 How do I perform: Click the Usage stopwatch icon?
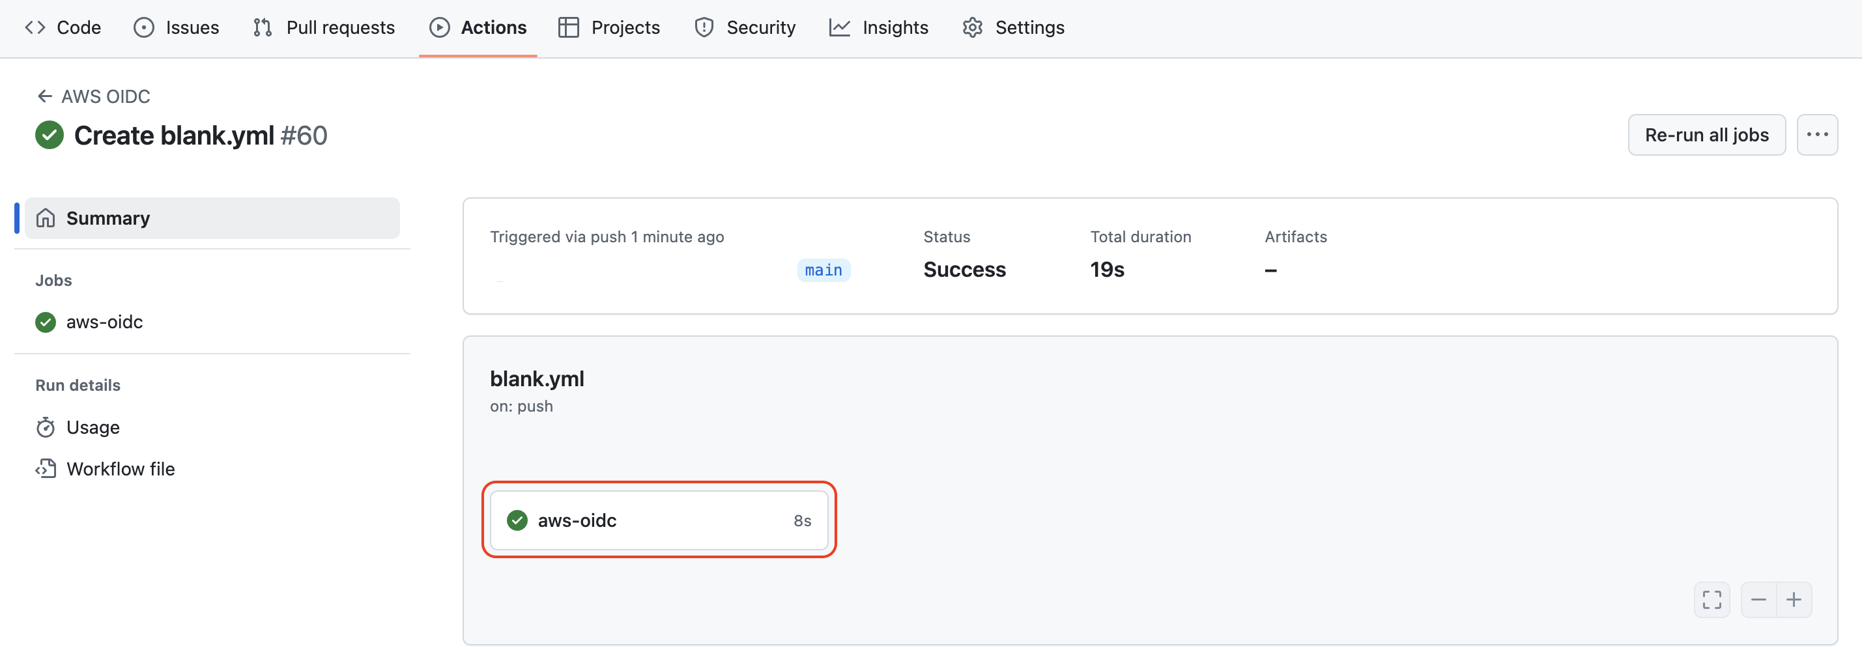point(46,427)
